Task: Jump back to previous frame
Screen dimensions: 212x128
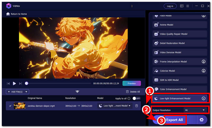Action: pos(8,83)
